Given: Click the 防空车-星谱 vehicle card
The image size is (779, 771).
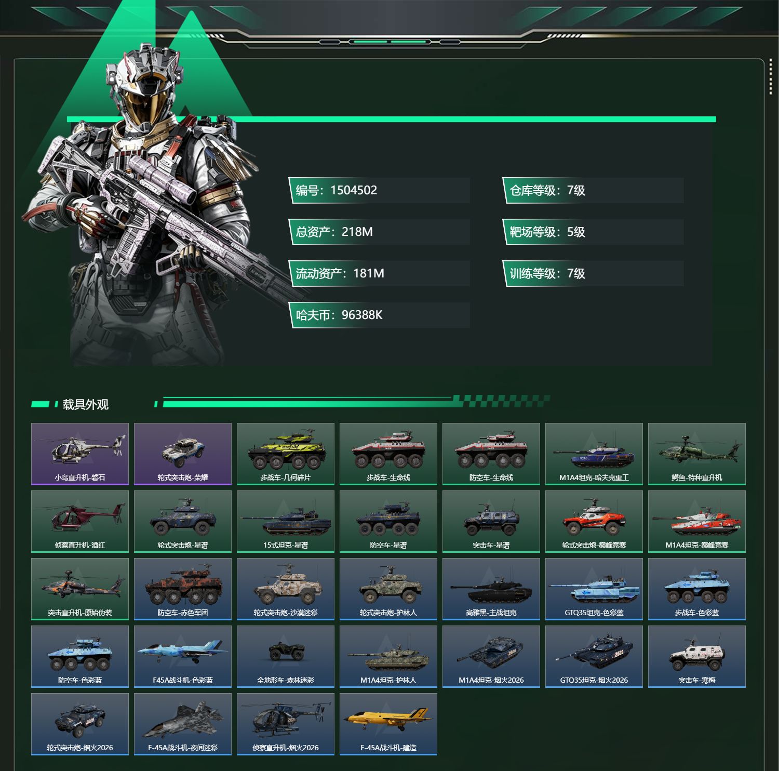Looking at the screenshot, I should point(388,522).
